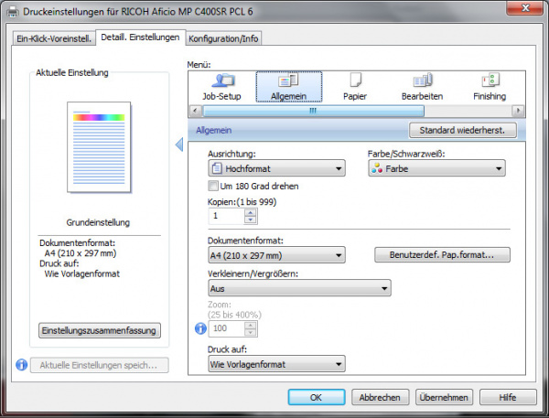Click the Standard wiederherst. button

[462, 131]
